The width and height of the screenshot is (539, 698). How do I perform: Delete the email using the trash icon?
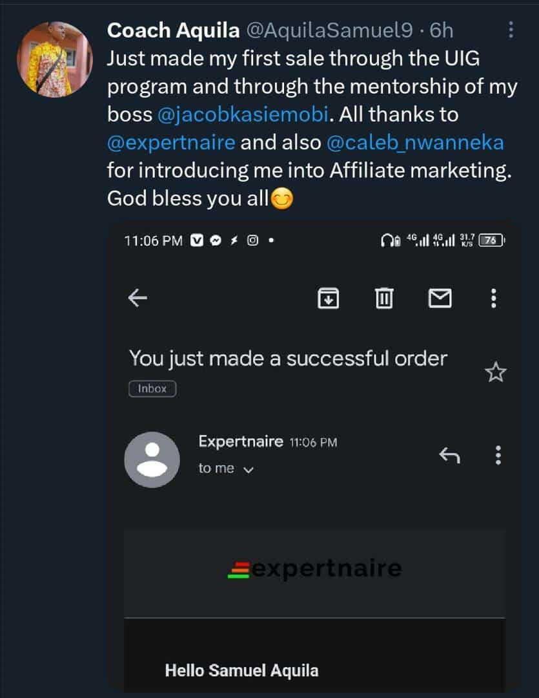384,298
